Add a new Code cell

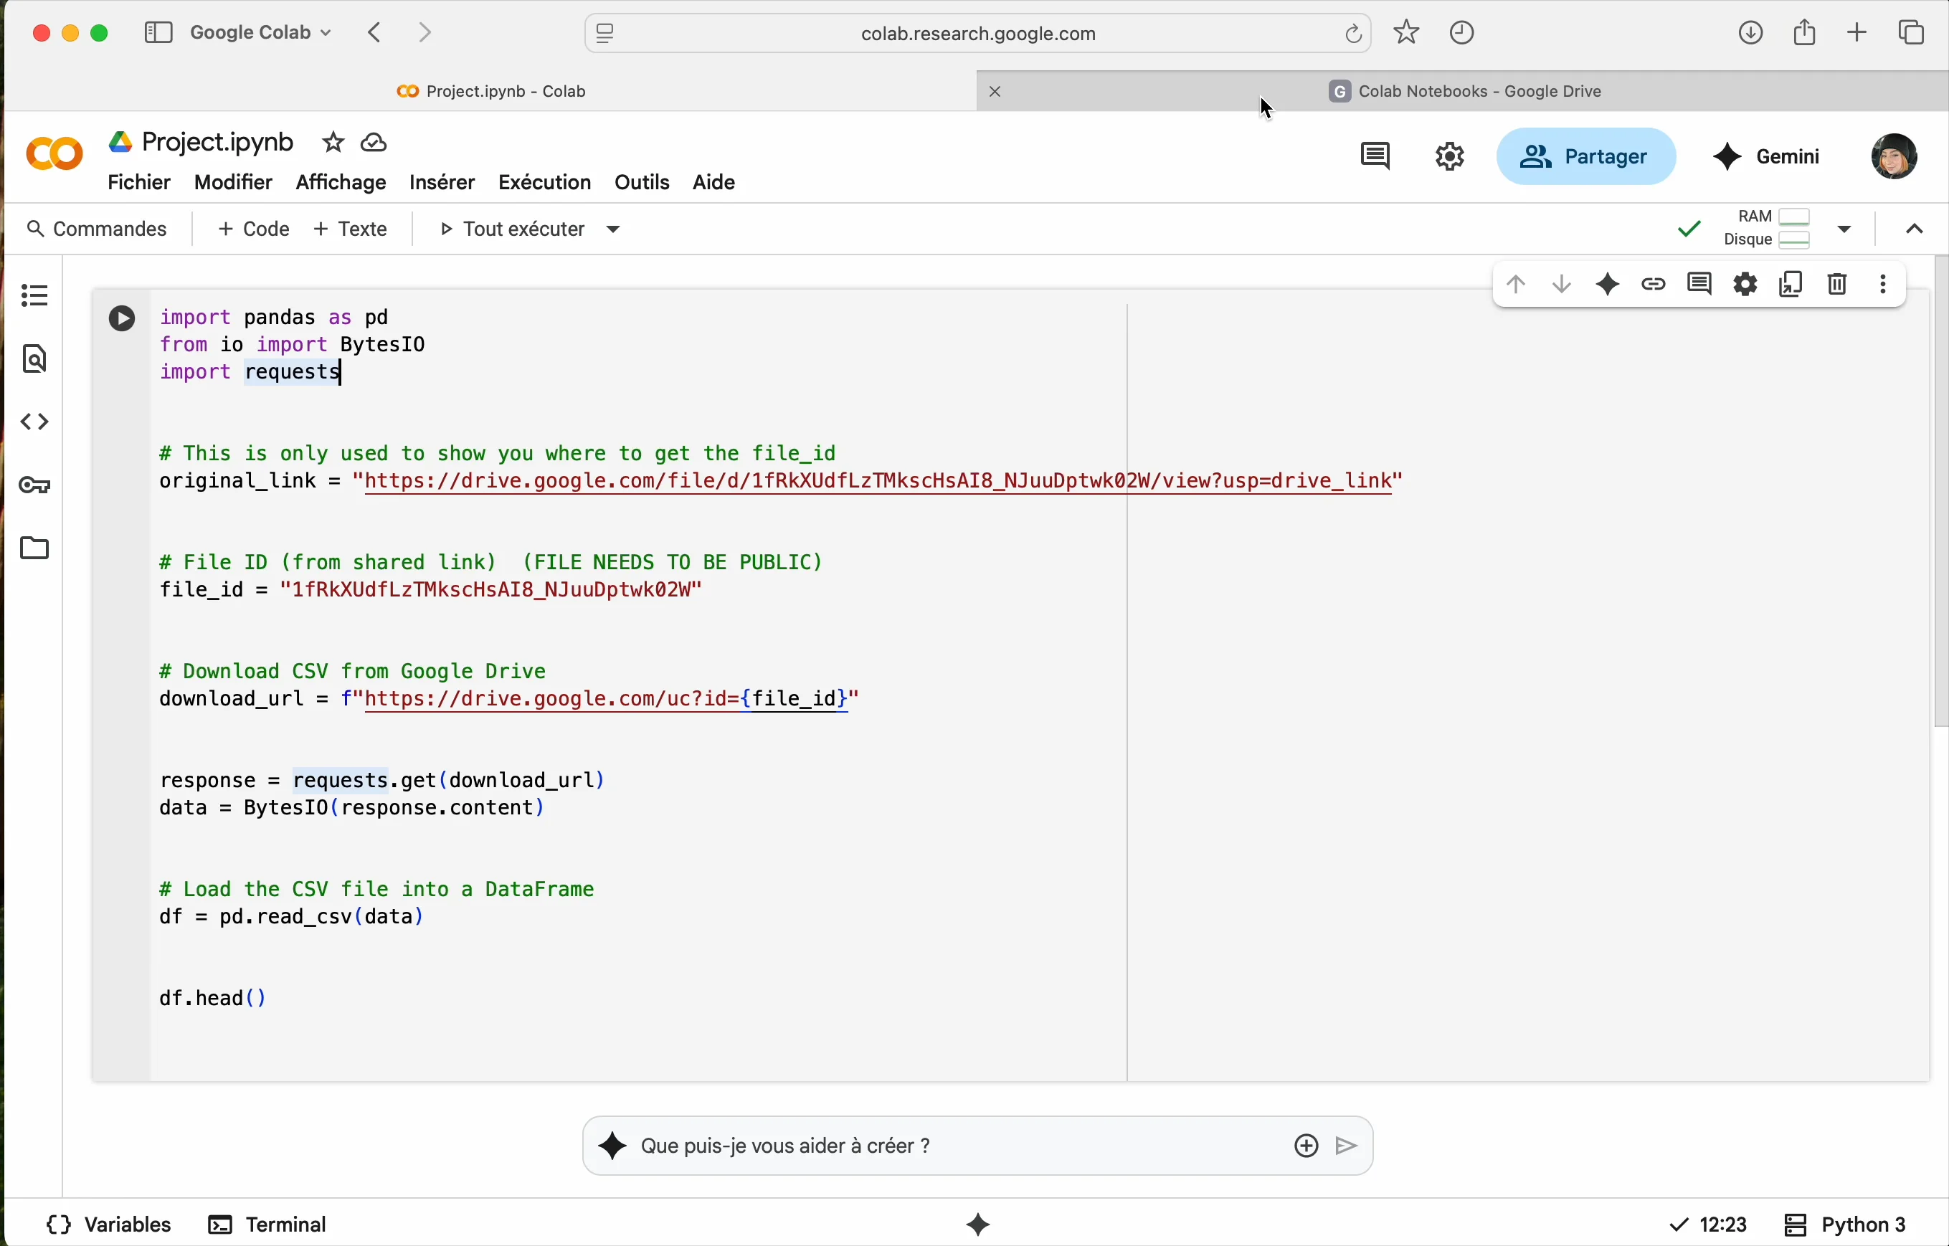coord(253,230)
